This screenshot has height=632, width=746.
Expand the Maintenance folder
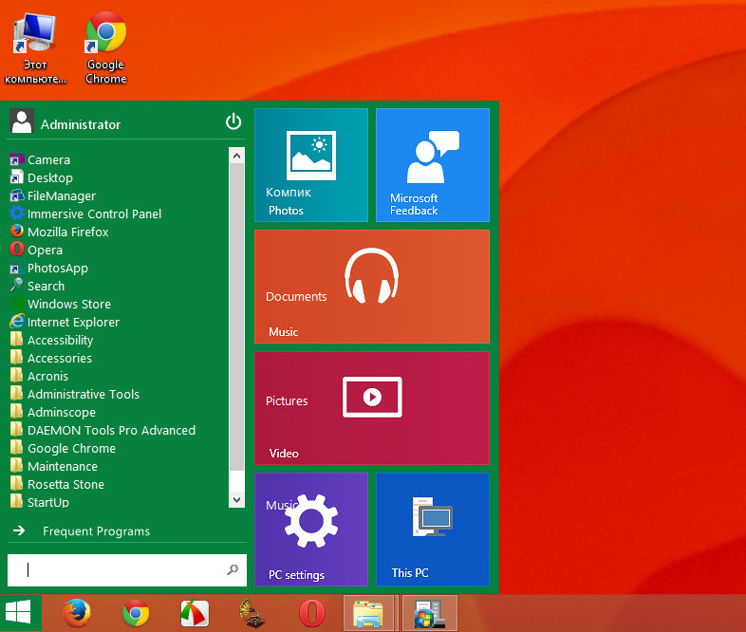point(54,467)
